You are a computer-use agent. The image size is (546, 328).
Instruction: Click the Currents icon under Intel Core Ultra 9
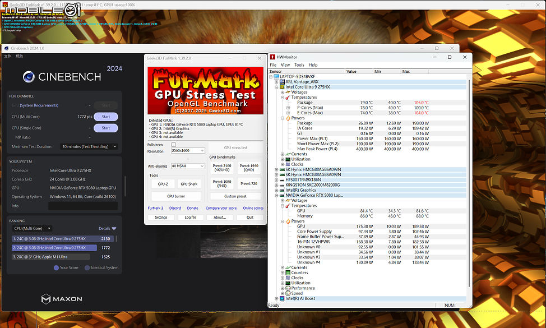288,154
